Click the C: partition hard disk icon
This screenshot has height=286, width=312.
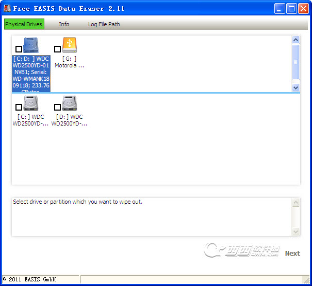31,103
